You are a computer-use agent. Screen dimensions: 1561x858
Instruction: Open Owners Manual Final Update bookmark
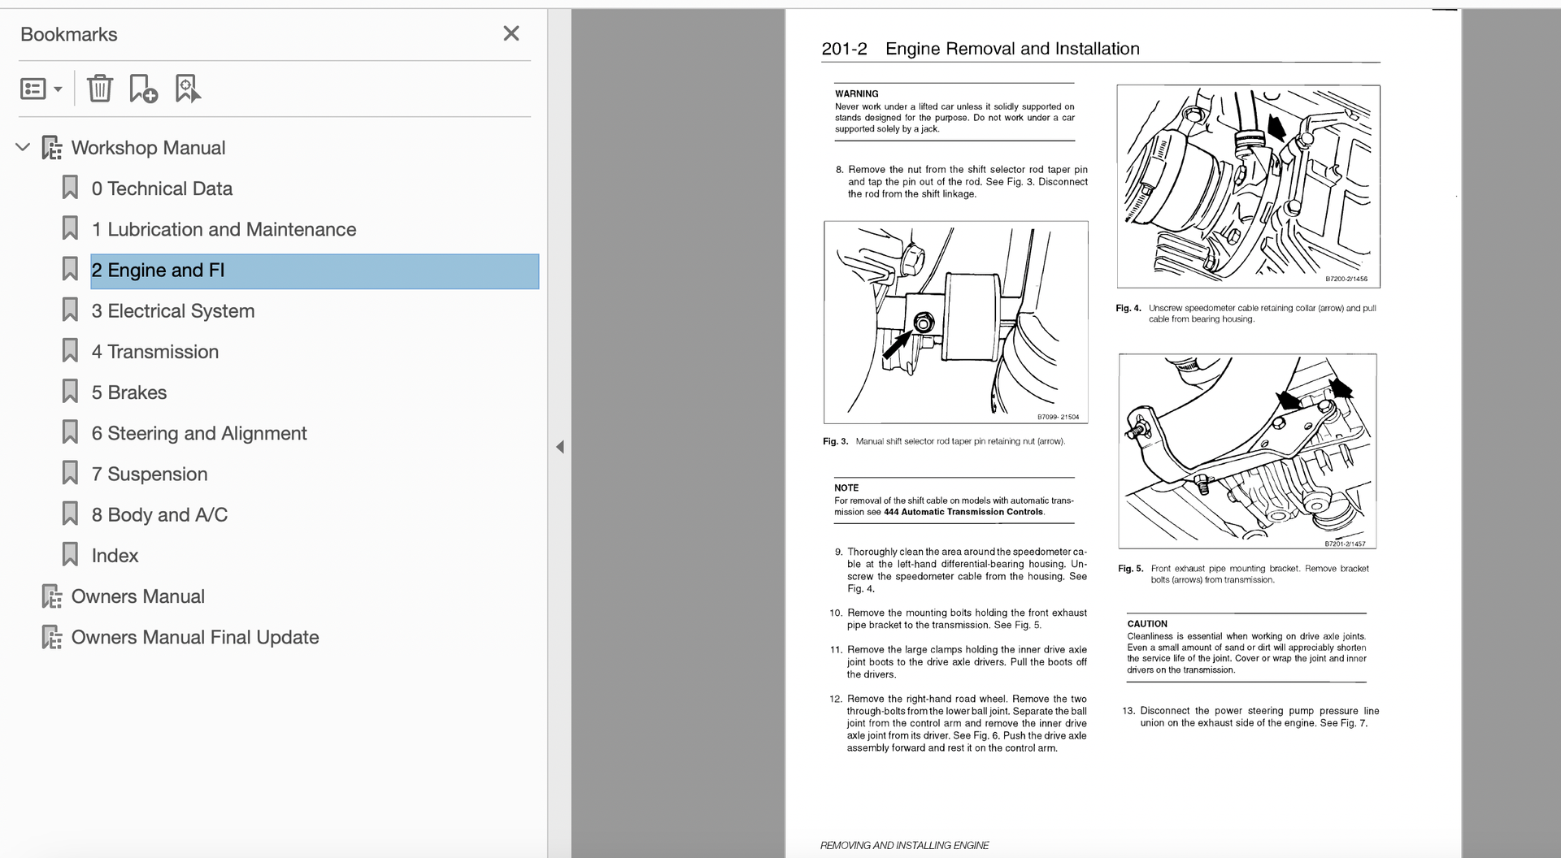coord(194,637)
